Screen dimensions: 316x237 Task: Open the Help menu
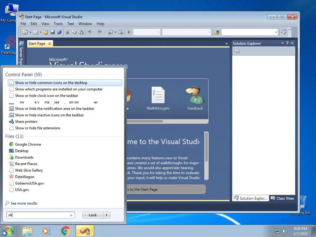pos(100,24)
